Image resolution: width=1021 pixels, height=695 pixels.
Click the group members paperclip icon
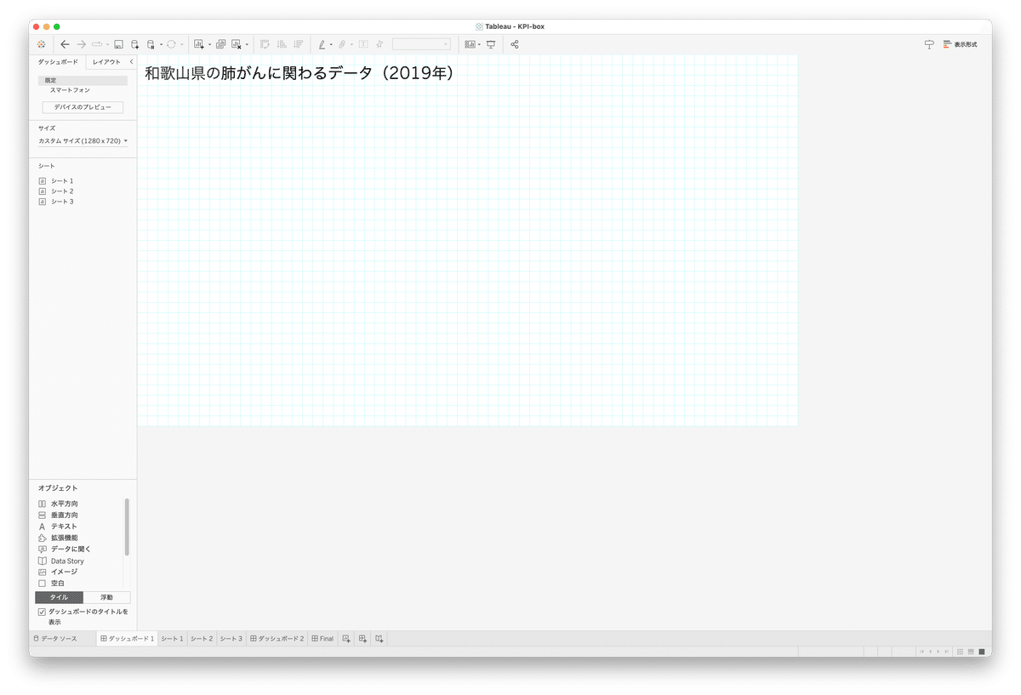343,44
